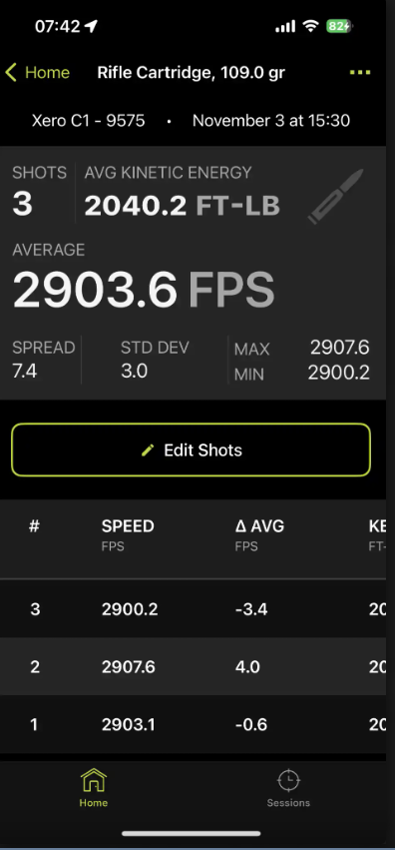Tap the Home tab house icon

[x=93, y=780]
